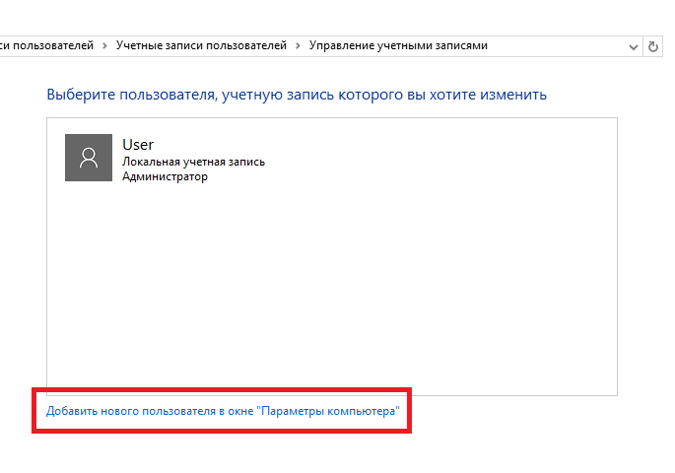Click the 'Выберите пользователя' page heading
The height and width of the screenshot is (473, 675).
click(x=297, y=95)
